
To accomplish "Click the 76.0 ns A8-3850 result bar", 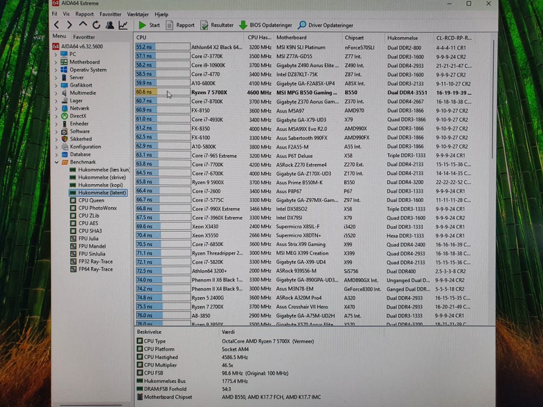I will (163, 315).
